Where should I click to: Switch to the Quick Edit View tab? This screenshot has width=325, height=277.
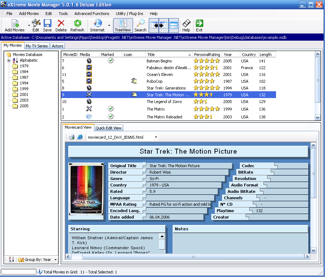tap(108, 128)
